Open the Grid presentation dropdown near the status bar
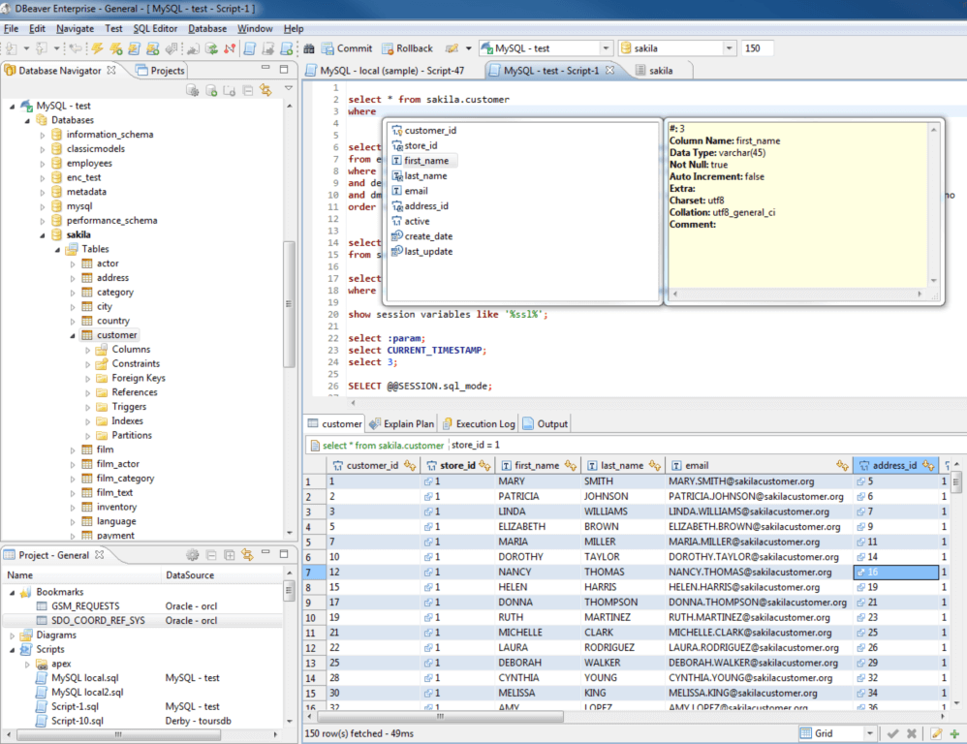The image size is (967, 744). pyautogui.click(x=869, y=733)
